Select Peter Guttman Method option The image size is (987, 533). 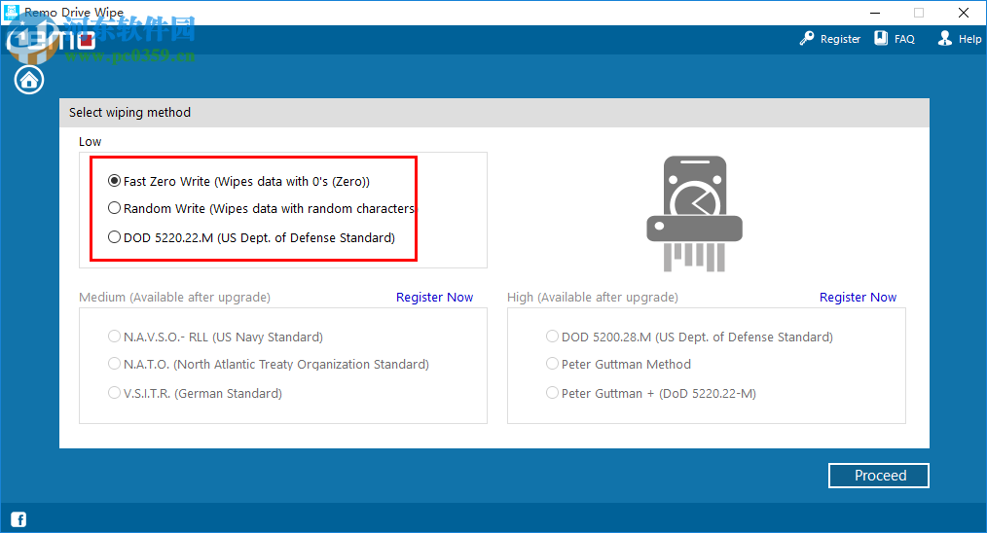tap(552, 364)
